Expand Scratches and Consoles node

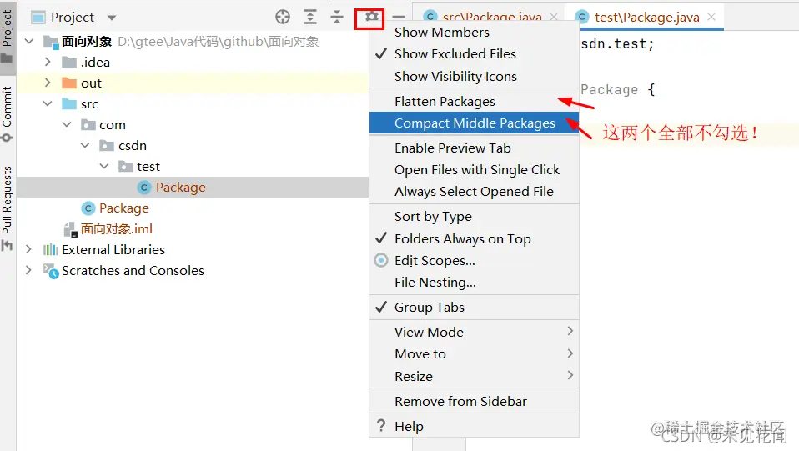coord(29,270)
